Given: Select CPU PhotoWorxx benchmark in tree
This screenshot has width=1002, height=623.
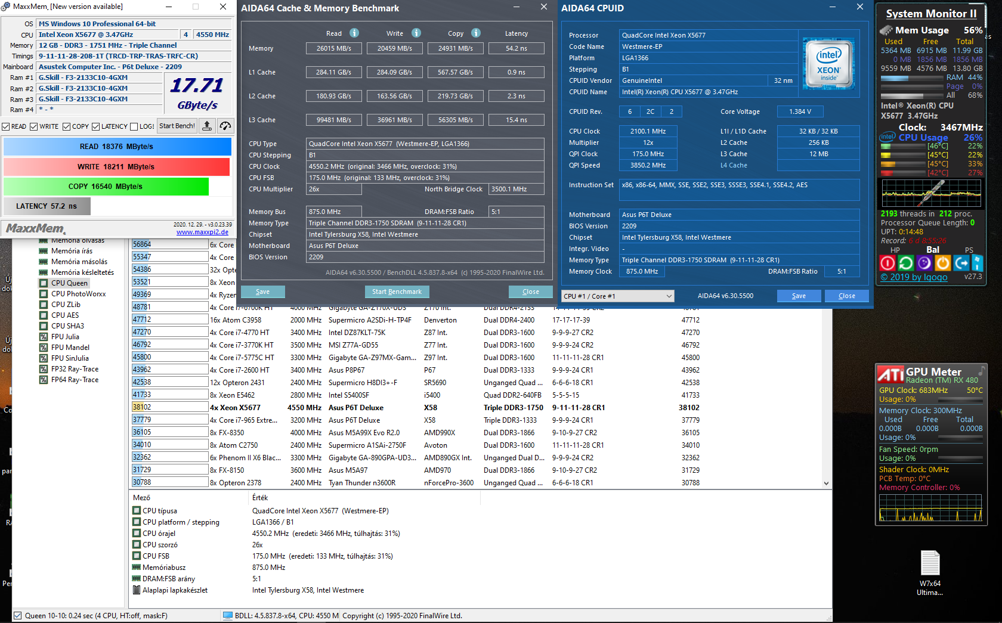Looking at the screenshot, I should click(79, 294).
